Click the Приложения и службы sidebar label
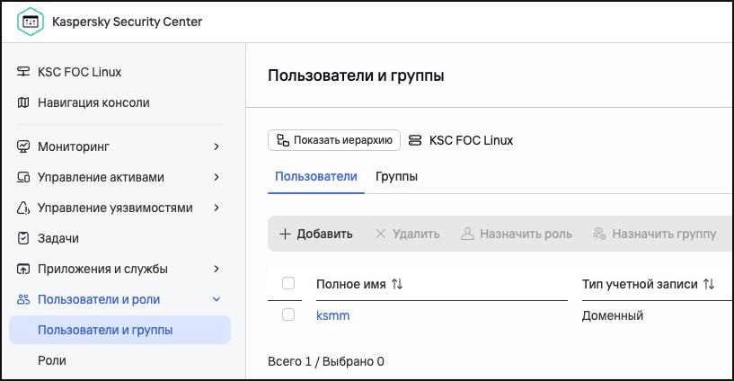This screenshot has width=734, height=381. pos(102,269)
